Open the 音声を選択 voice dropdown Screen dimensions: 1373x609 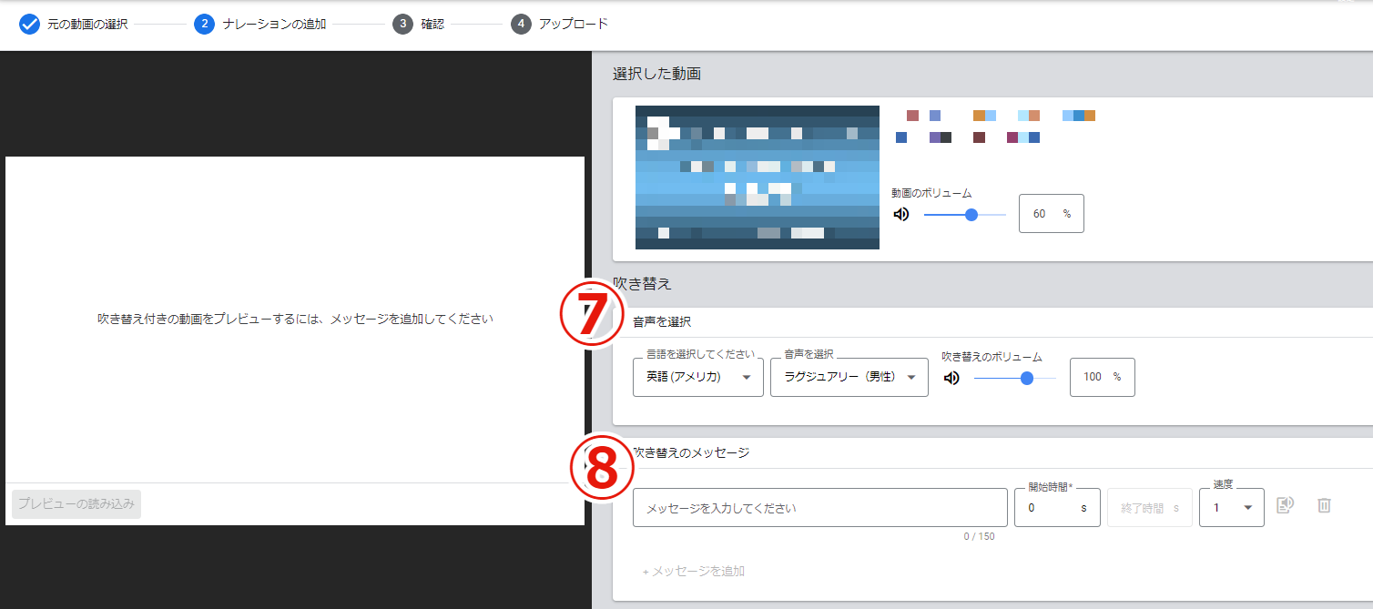tap(849, 378)
